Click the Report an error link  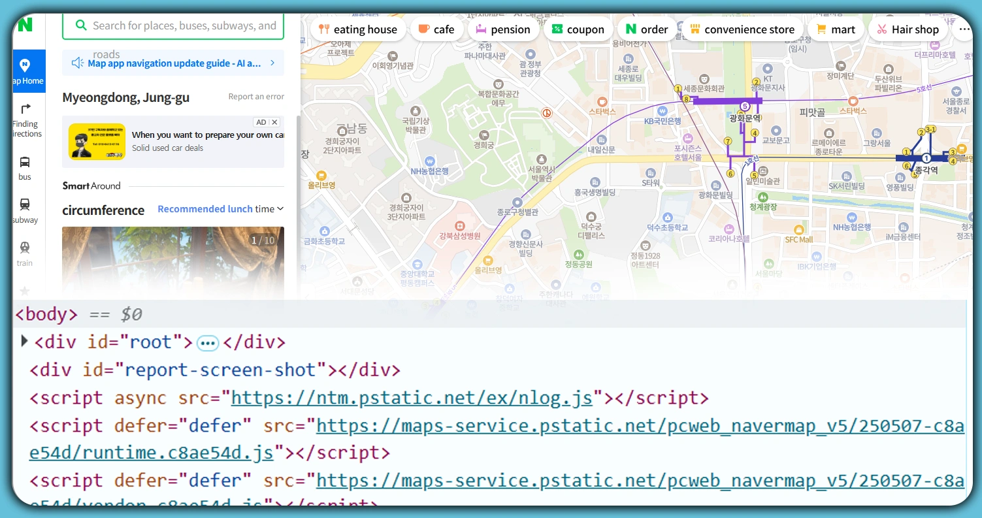coord(257,96)
